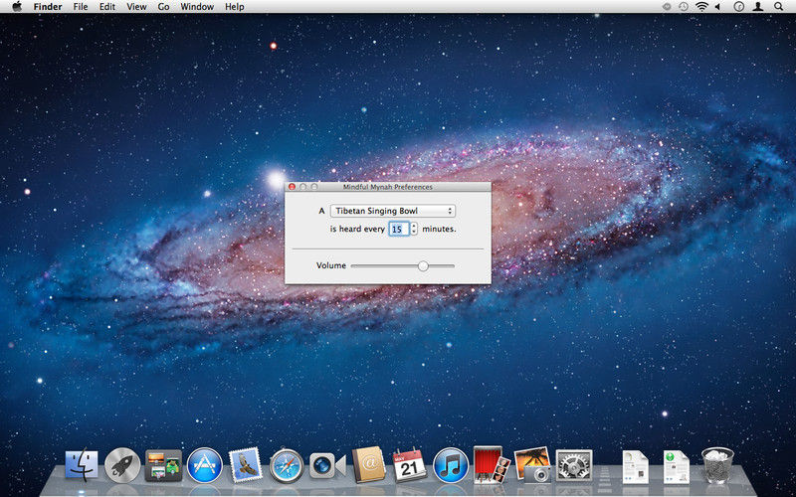Open the View menu
Image resolution: width=796 pixels, height=497 pixels.
[x=136, y=7]
